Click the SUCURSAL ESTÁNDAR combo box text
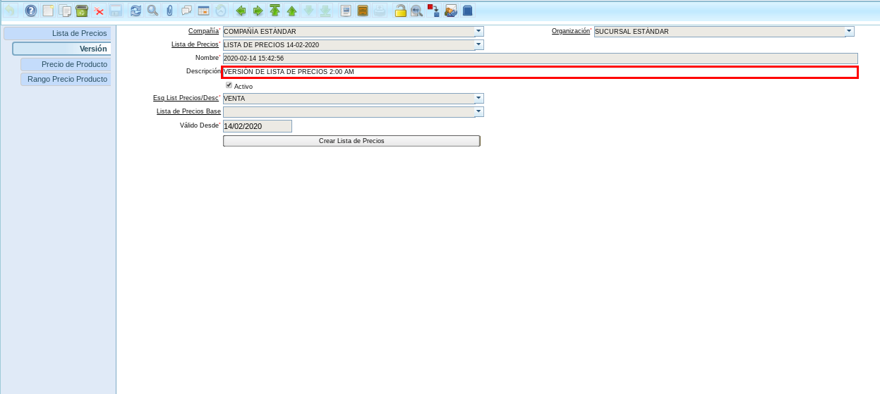This screenshot has width=880, height=394. (632, 32)
